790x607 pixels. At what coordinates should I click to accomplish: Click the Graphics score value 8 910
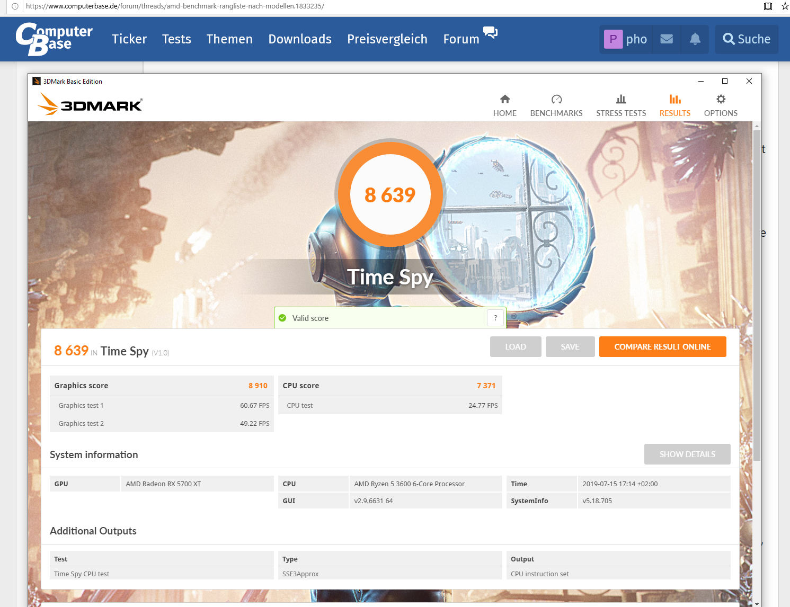[258, 386]
